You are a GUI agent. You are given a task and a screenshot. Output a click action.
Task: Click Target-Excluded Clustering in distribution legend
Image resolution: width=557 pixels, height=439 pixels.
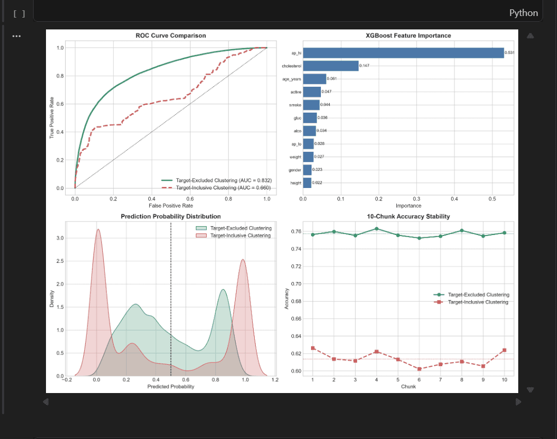[x=241, y=228]
